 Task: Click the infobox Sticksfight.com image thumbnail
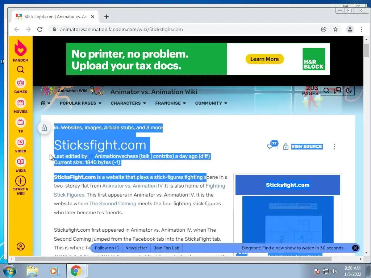288,220
